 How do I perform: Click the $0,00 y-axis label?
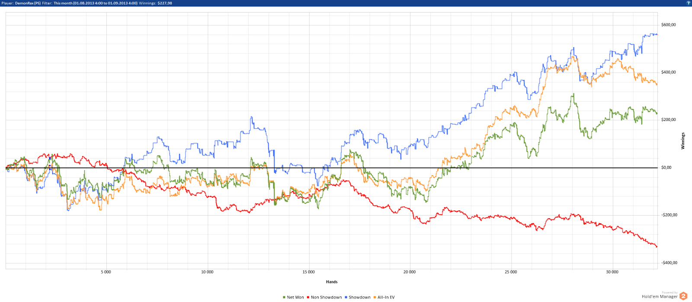click(x=666, y=168)
